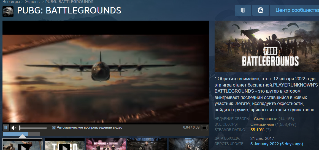
Task: Select first video thumbnail in strip
Action: coord(22,144)
